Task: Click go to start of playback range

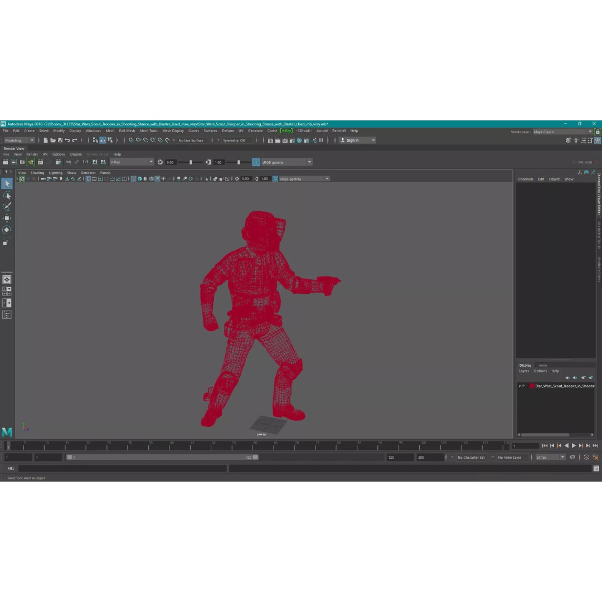Action: (x=545, y=446)
